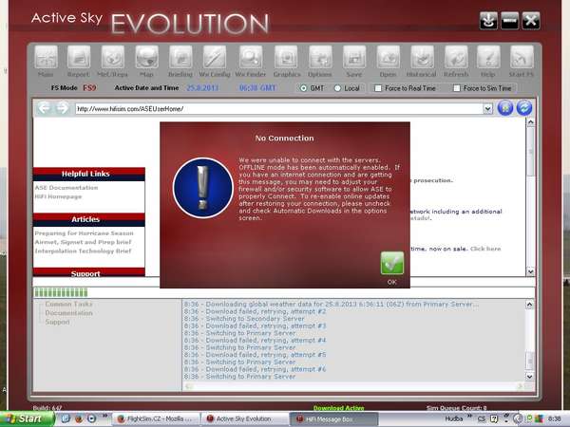Click the 'Switching to Secondary Server' log line

244,319
